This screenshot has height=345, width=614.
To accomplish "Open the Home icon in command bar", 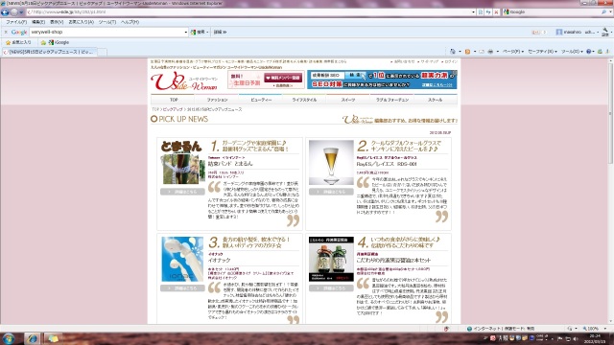I will tap(453, 52).
